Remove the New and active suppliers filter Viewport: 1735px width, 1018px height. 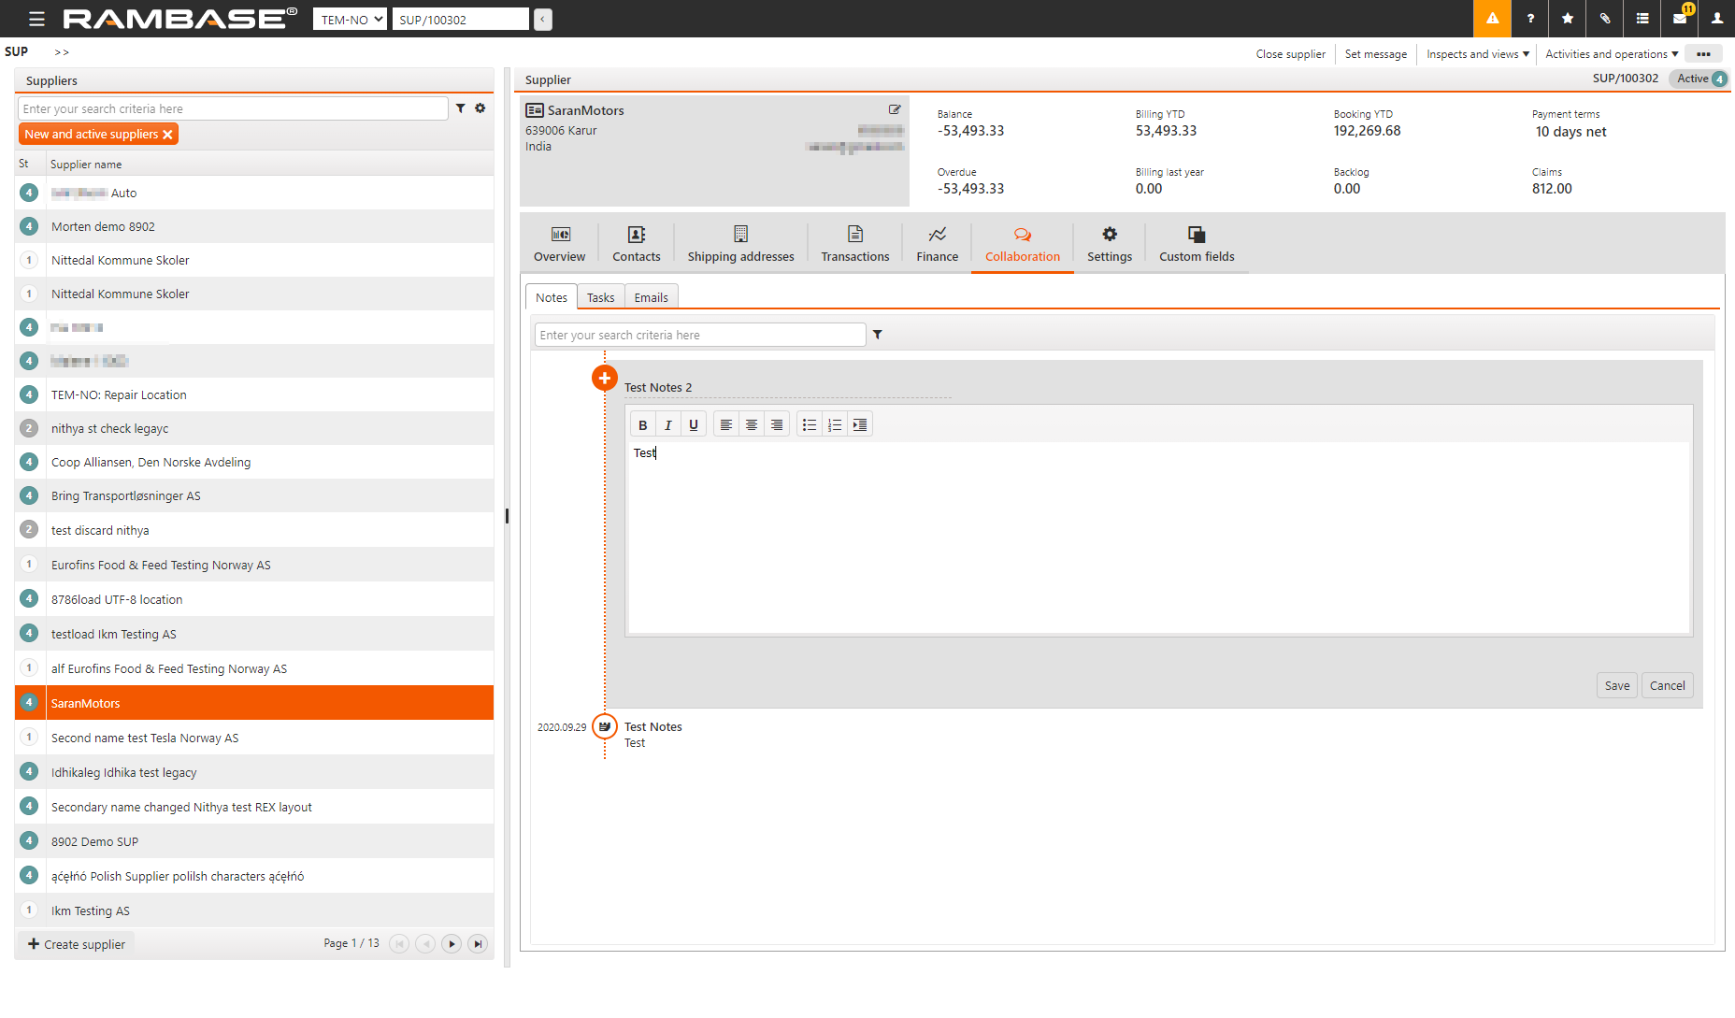pyautogui.click(x=168, y=135)
